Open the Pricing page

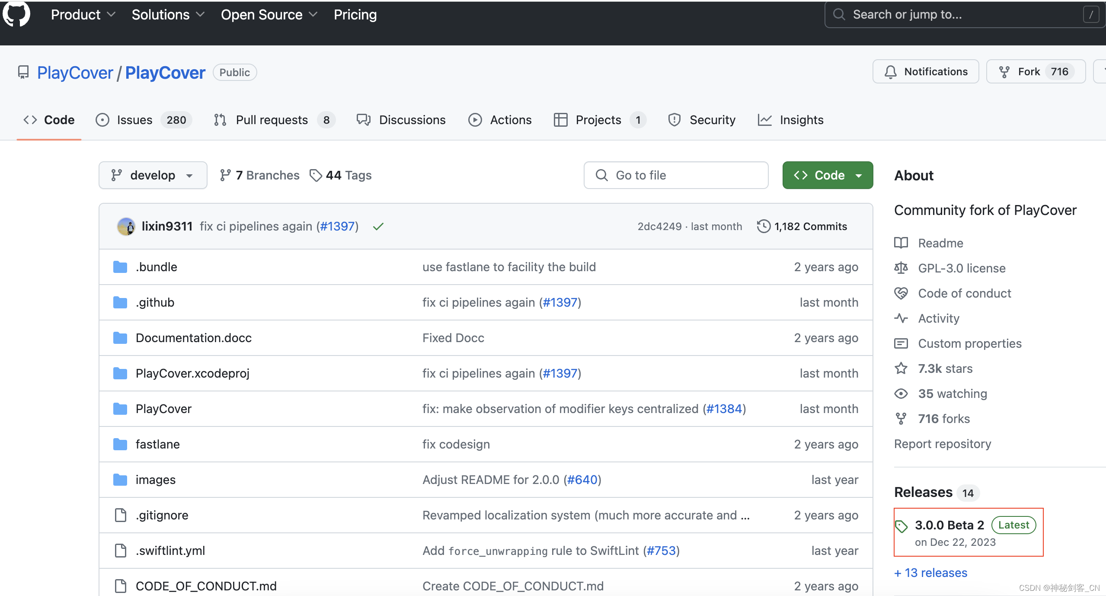(x=355, y=15)
